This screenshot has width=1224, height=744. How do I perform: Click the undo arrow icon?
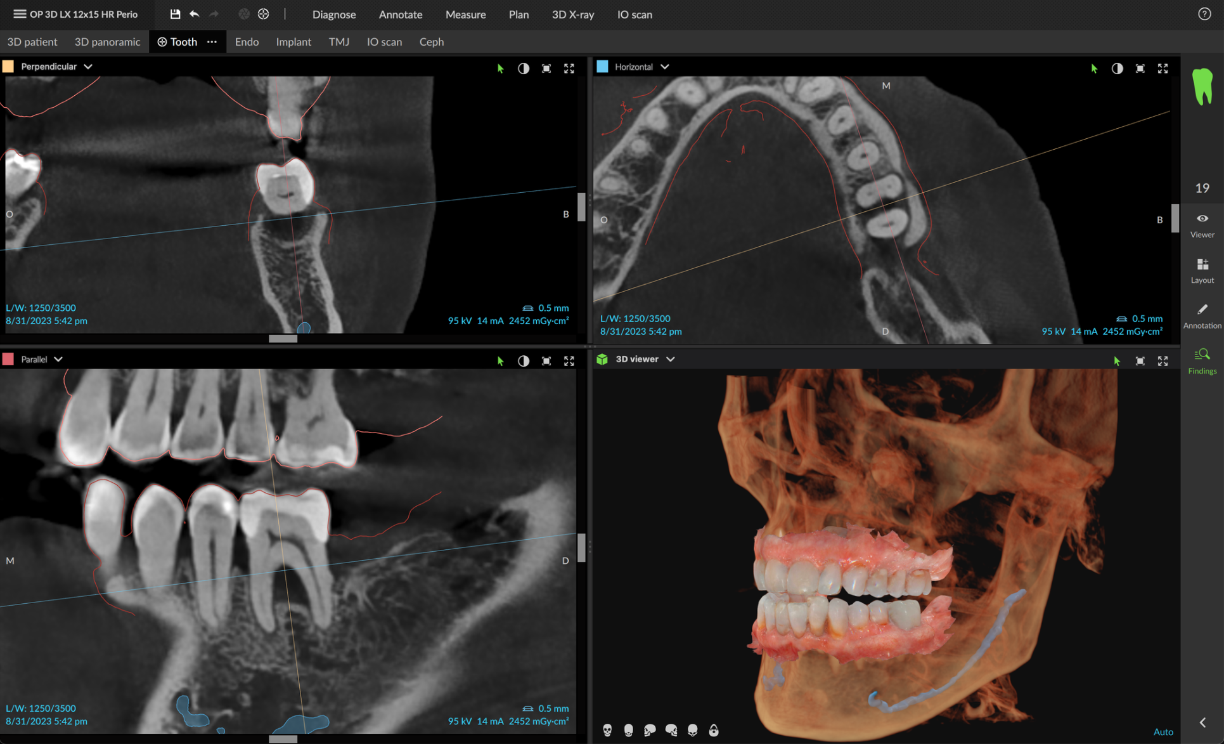(194, 14)
